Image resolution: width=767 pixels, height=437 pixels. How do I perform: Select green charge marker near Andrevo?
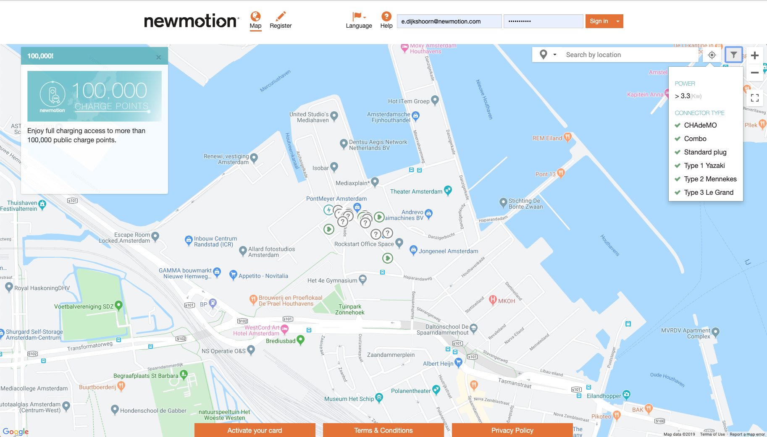[x=379, y=217]
